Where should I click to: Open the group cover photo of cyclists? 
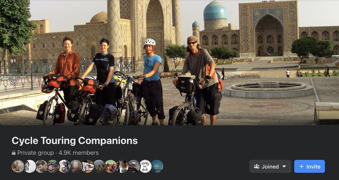(x=169, y=63)
